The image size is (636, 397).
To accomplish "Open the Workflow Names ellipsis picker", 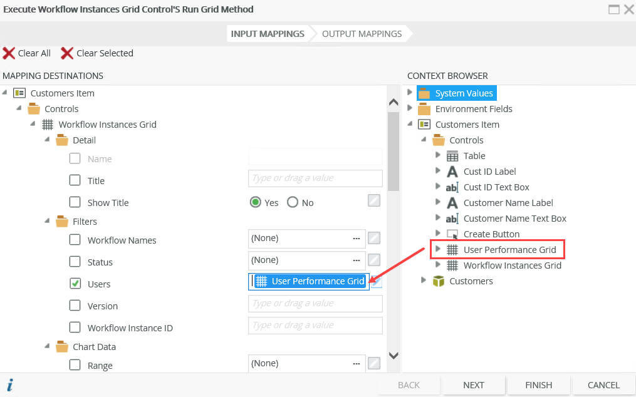I will [x=357, y=238].
